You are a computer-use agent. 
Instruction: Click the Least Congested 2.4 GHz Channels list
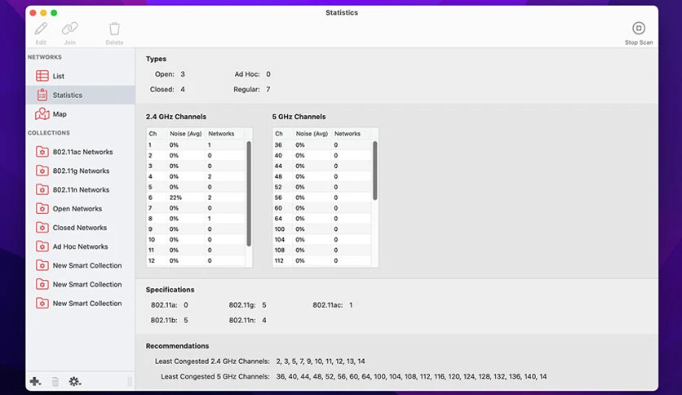[x=321, y=362]
